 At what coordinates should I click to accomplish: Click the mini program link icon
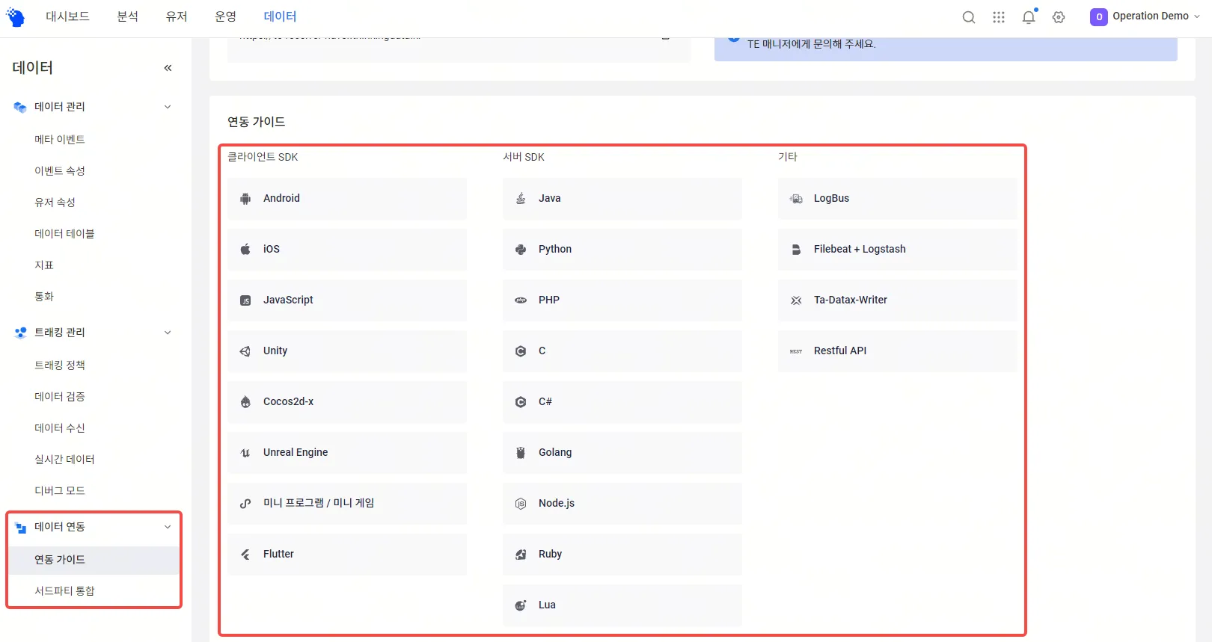(245, 504)
